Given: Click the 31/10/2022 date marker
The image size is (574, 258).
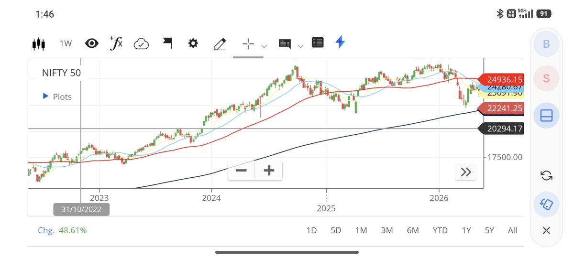Looking at the screenshot, I should click(81, 209).
